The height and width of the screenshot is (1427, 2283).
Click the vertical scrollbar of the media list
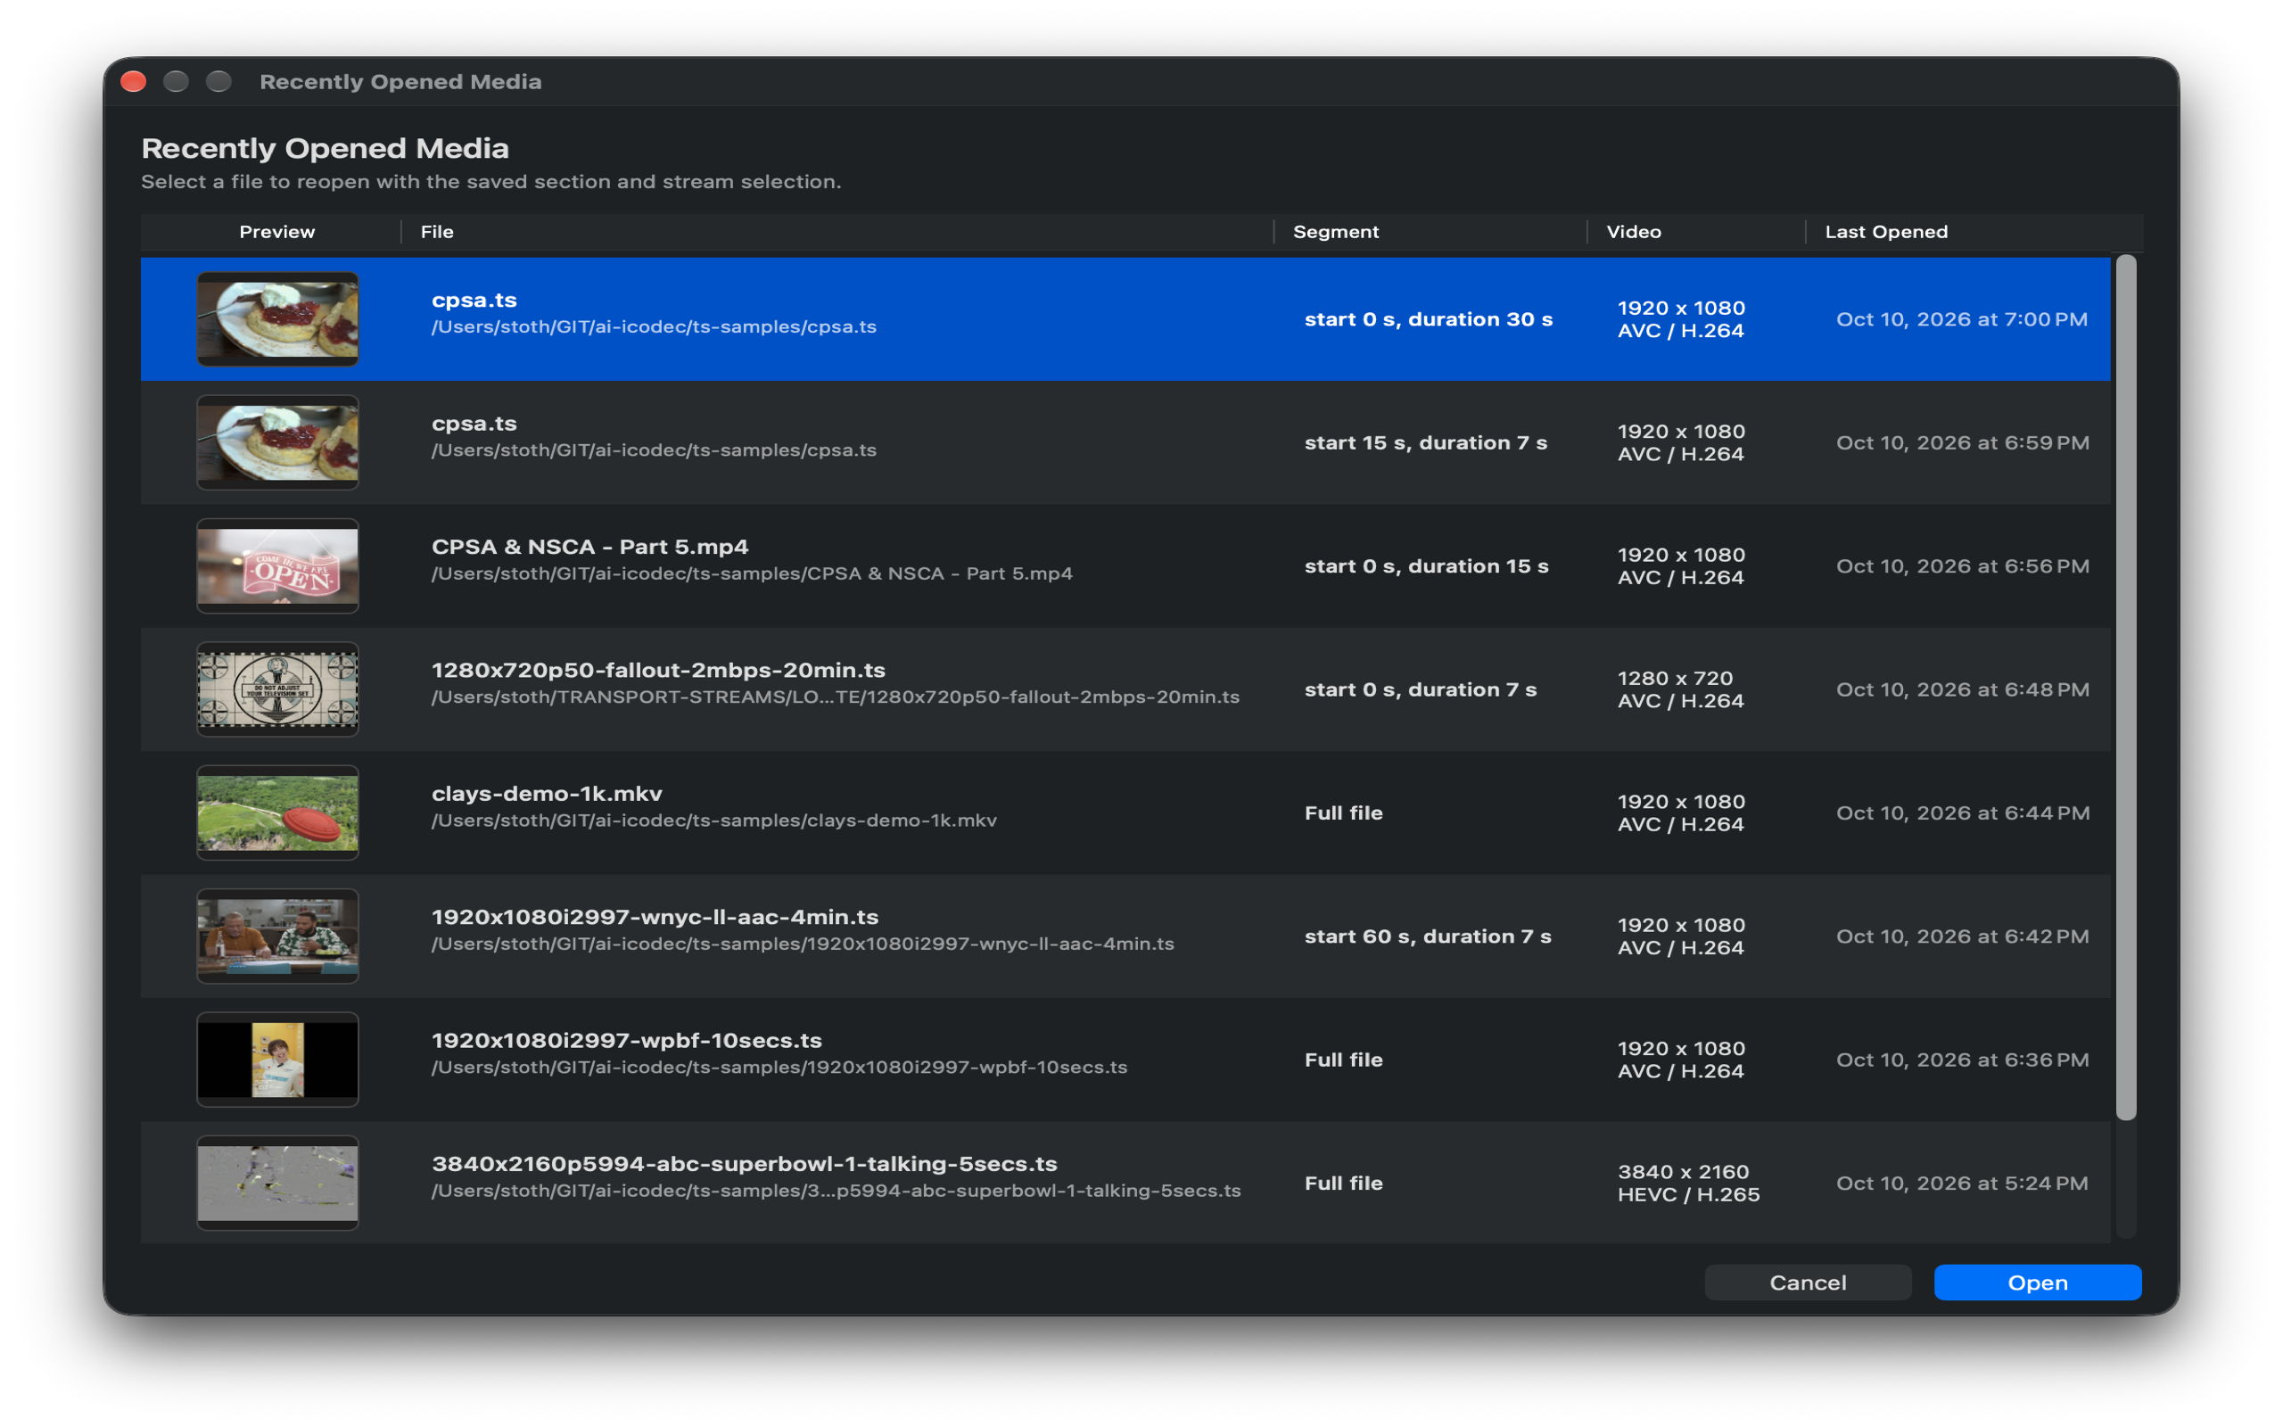pyautogui.click(x=2124, y=688)
